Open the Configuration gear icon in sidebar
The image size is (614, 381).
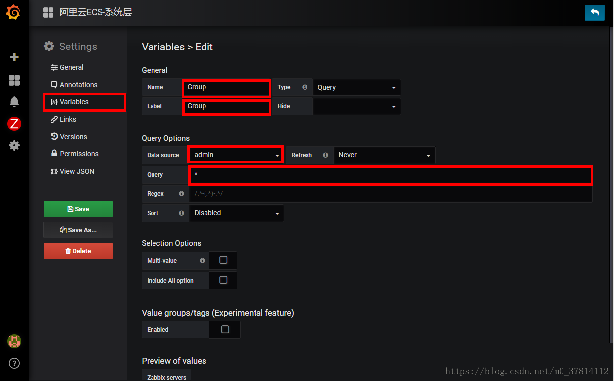coord(14,145)
